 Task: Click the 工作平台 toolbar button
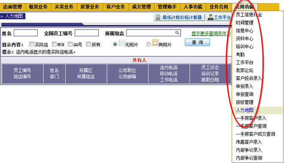click(x=219, y=18)
